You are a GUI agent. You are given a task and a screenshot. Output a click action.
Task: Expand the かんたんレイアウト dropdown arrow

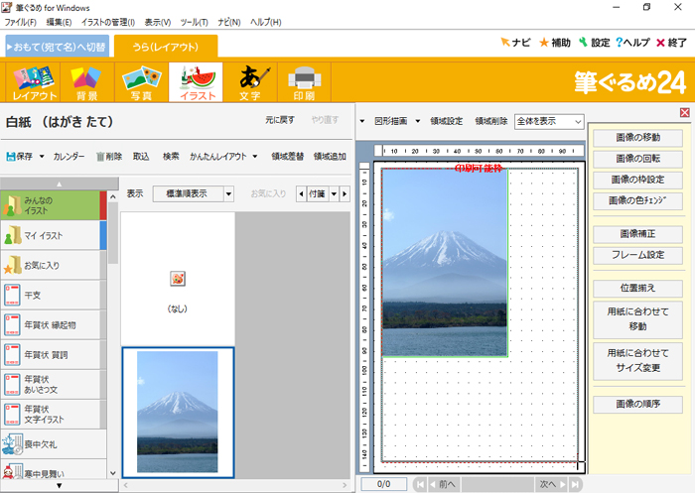(255, 157)
